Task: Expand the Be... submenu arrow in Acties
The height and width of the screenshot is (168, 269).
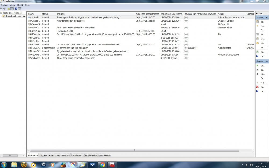Action: 267,47
